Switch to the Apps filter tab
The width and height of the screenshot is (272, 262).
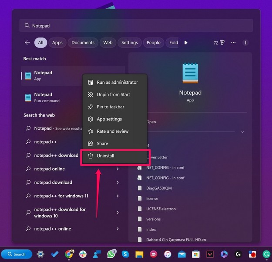[57, 43]
